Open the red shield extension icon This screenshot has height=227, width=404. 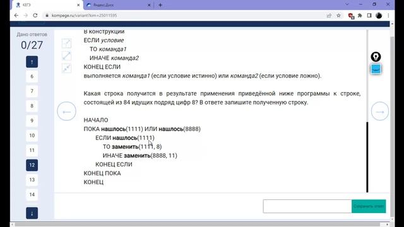click(351, 16)
